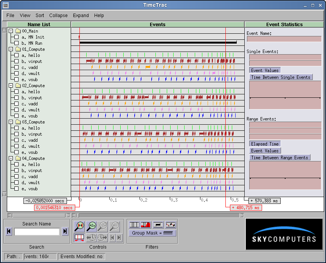Viewport: 326px width, 263px height.
Task: Zoom out with the -2x magnifier
Action: 103,227
